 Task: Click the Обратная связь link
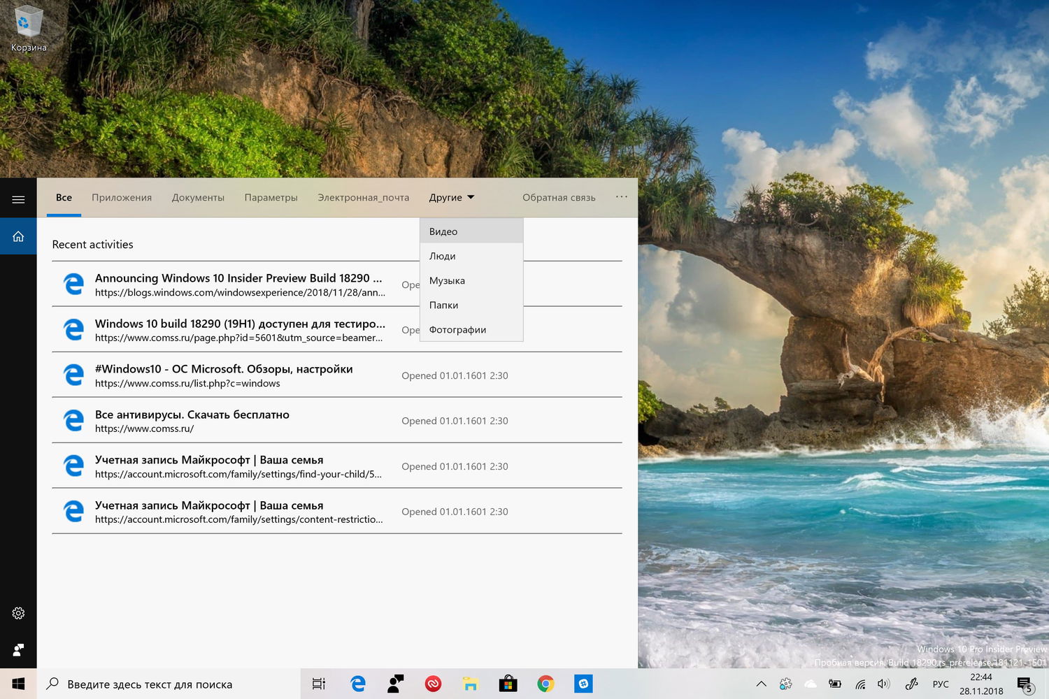point(559,198)
